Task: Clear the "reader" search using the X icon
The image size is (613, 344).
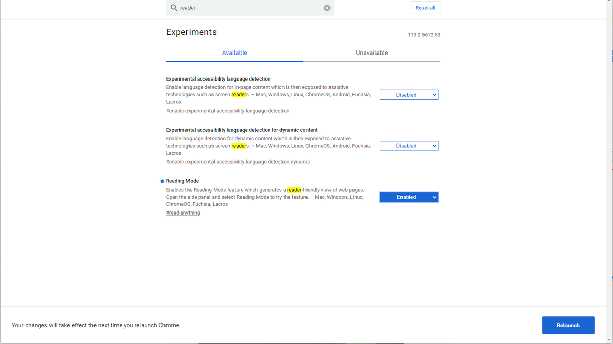Action: pyautogui.click(x=327, y=7)
